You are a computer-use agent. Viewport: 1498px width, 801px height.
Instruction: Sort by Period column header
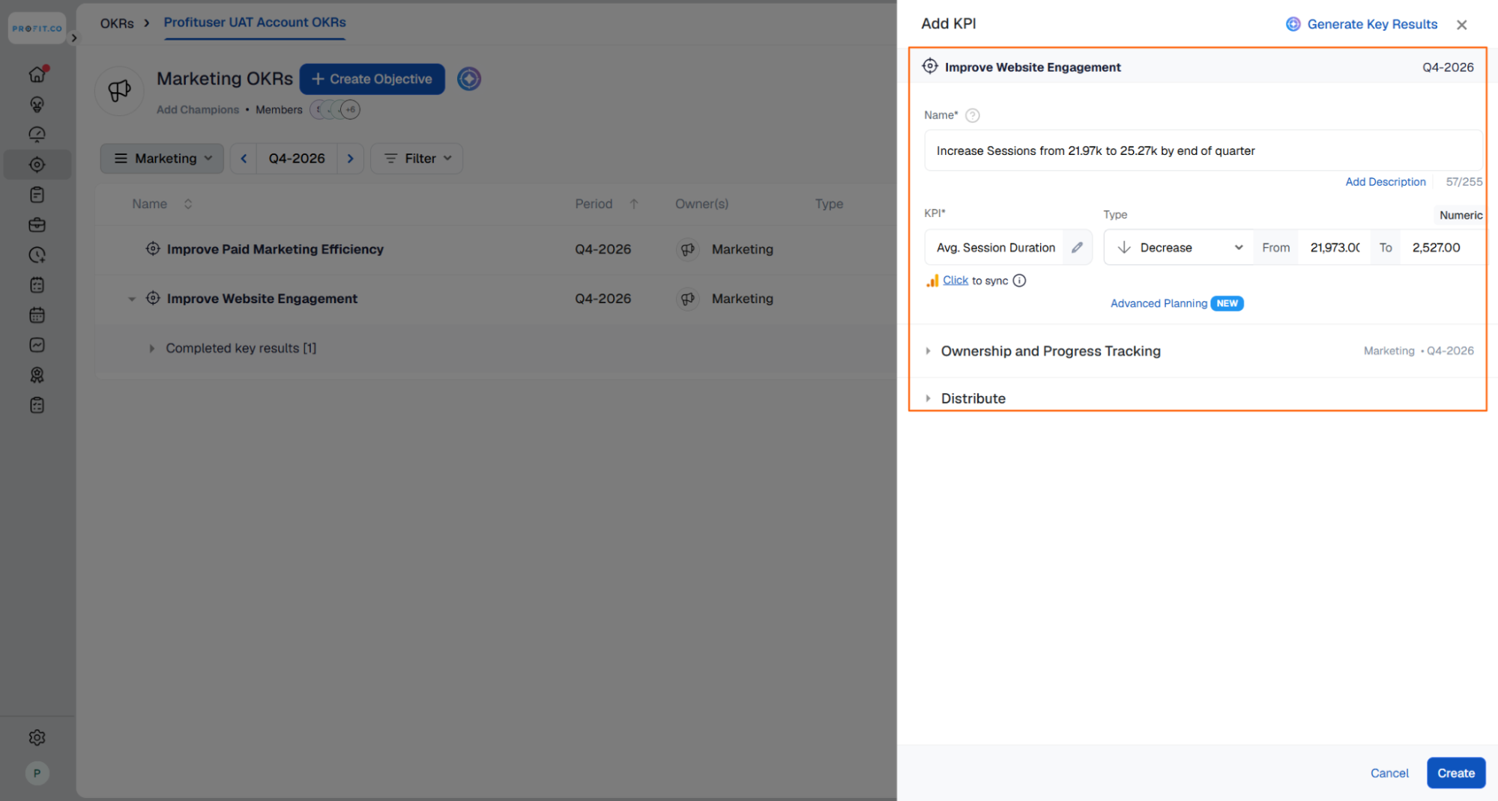[x=606, y=204]
